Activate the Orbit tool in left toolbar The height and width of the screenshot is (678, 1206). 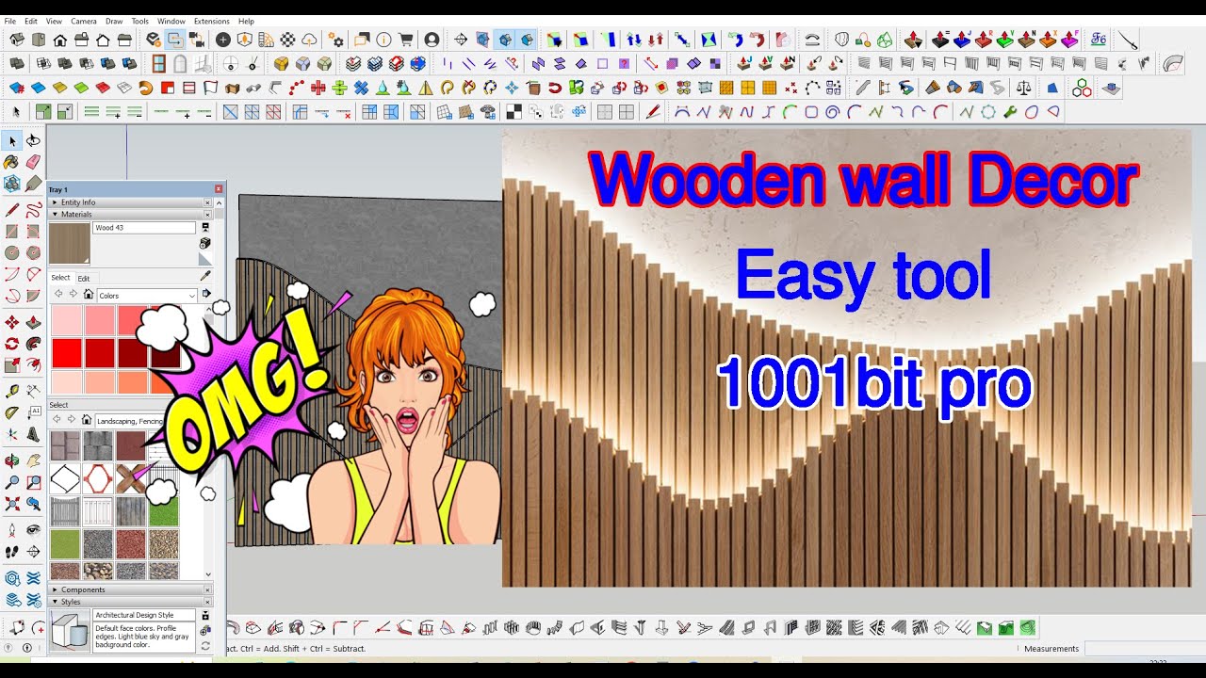tap(12, 460)
